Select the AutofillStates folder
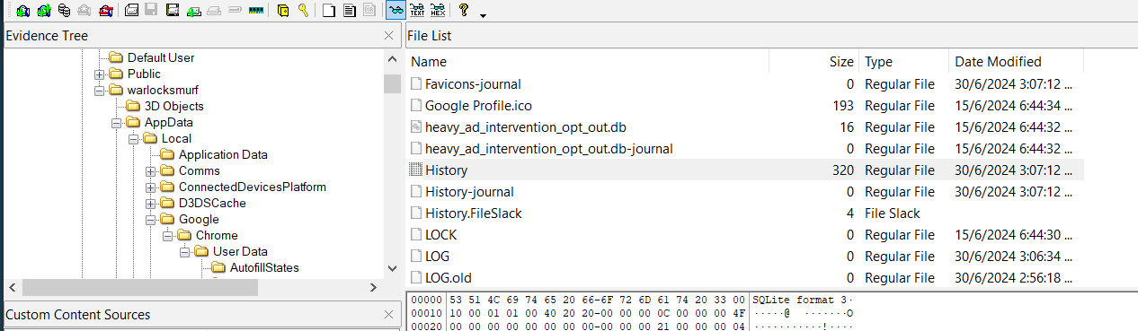Image resolution: width=1138 pixels, height=331 pixels. coord(264,267)
